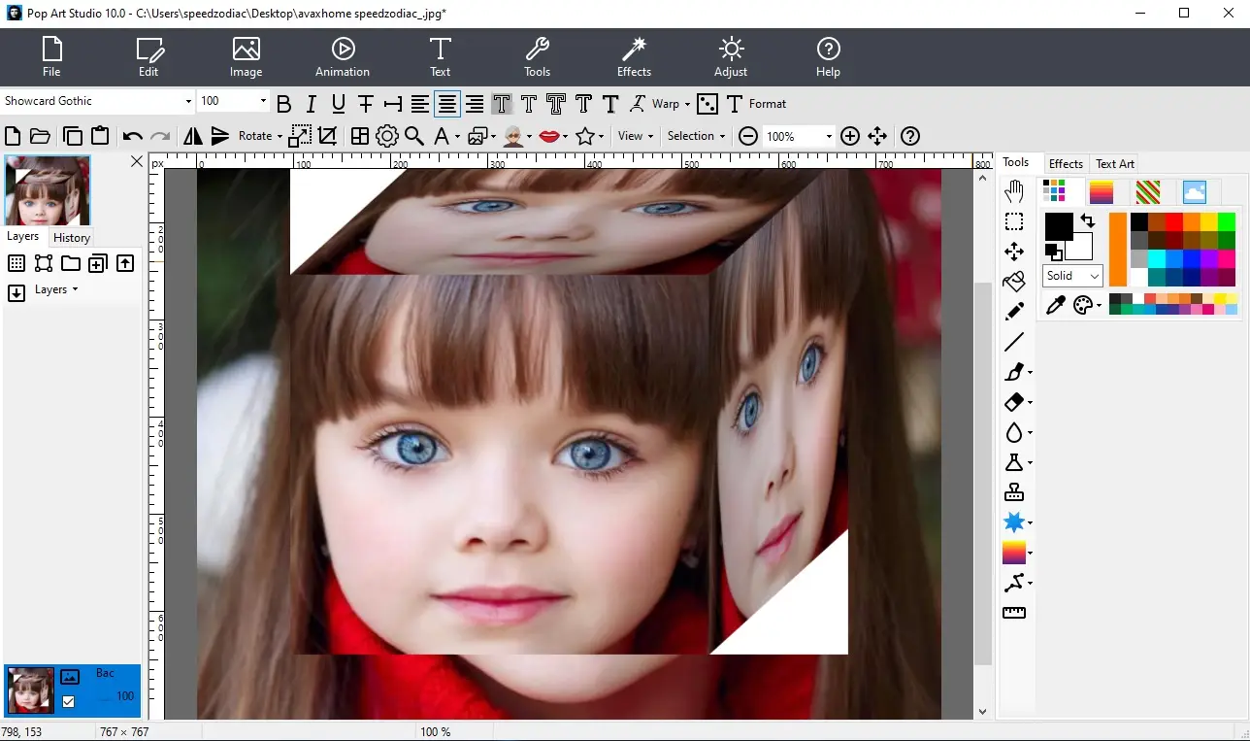This screenshot has width=1250, height=741.
Task: Open the zoom 100% combo box
Action: (x=799, y=137)
